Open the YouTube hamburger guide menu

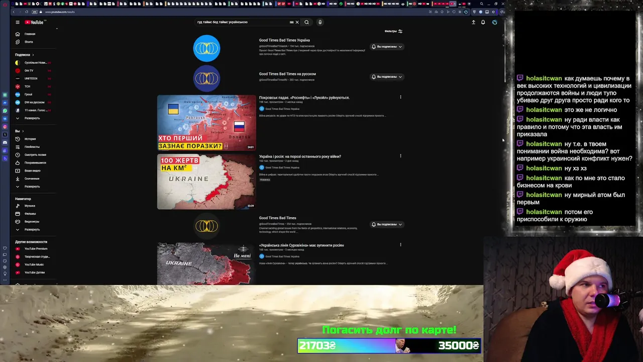(x=17, y=22)
